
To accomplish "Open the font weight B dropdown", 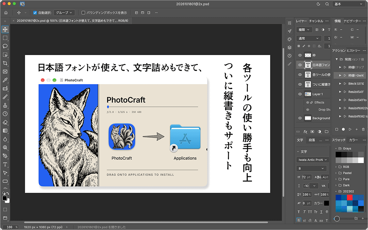I will point(311,168).
